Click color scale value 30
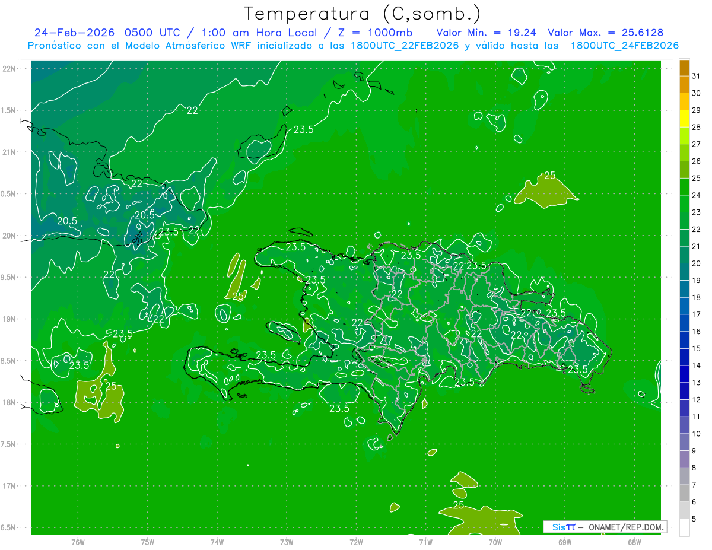Image resolution: width=712 pixels, height=550 pixels. click(697, 93)
